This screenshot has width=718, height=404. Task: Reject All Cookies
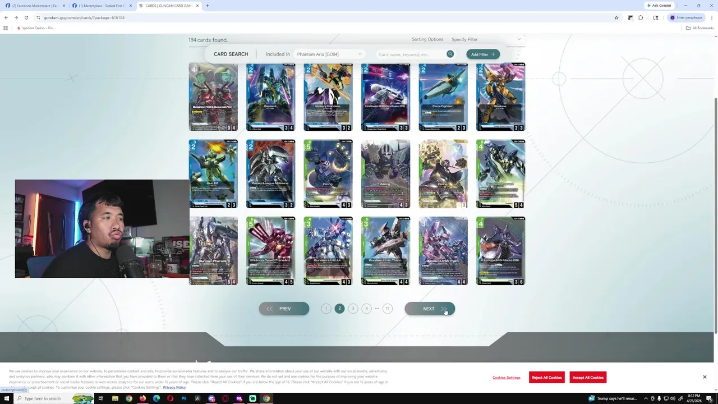pos(547,378)
